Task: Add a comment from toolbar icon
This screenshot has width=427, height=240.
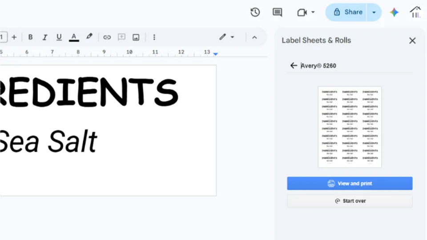Action: point(121,37)
